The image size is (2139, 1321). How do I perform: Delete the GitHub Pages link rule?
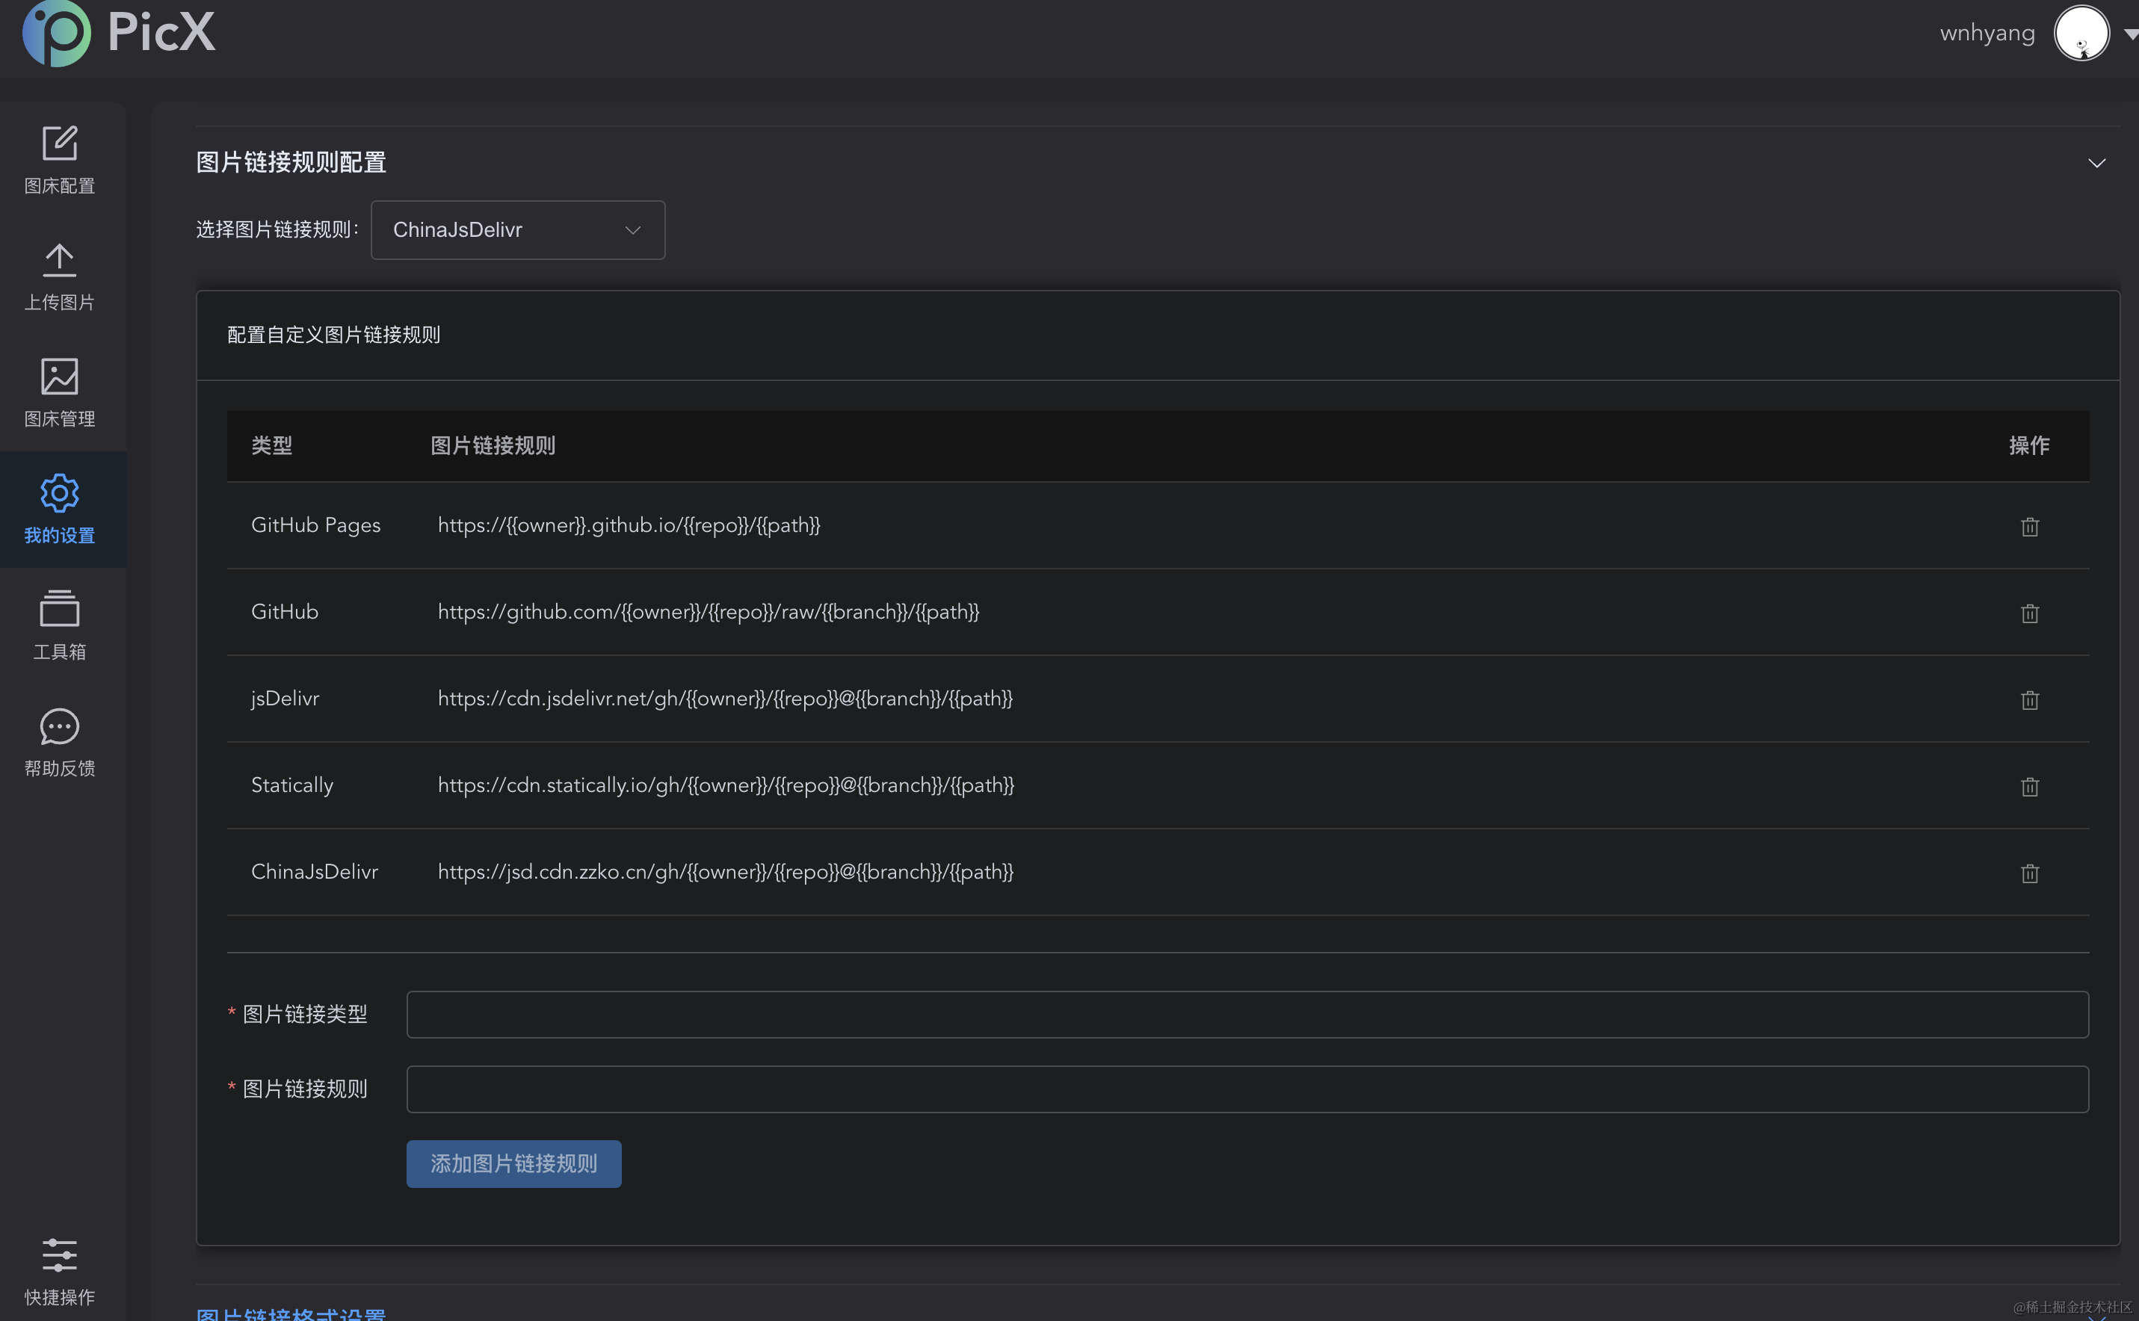tap(2030, 526)
